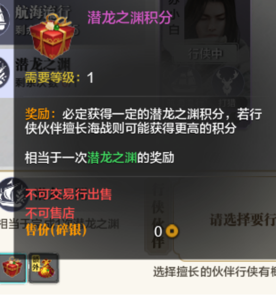The width and height of the screenshot is (276, 295).
Task: Select the 潜龙之渊 list entry
Action: [x=7, y=73]
